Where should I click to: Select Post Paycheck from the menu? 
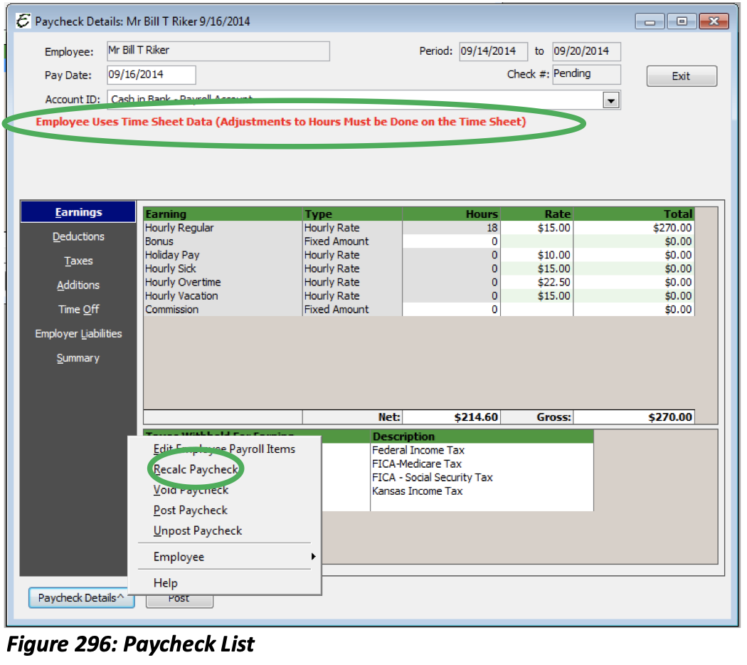[190, 510]
